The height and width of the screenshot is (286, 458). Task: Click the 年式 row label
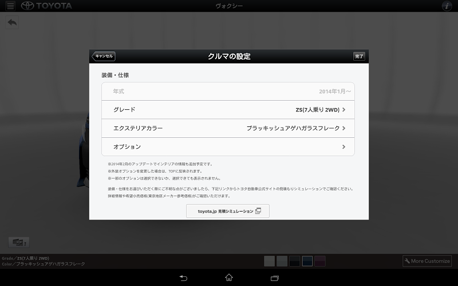[x=119, y=92]
